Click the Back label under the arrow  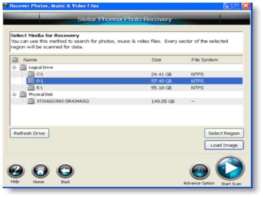(x=66, y=182)
